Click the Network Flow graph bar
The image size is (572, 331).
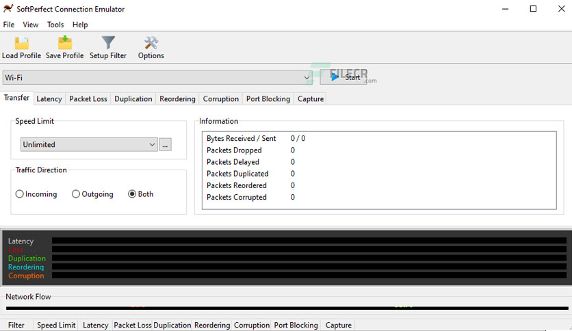click(287, 308)
